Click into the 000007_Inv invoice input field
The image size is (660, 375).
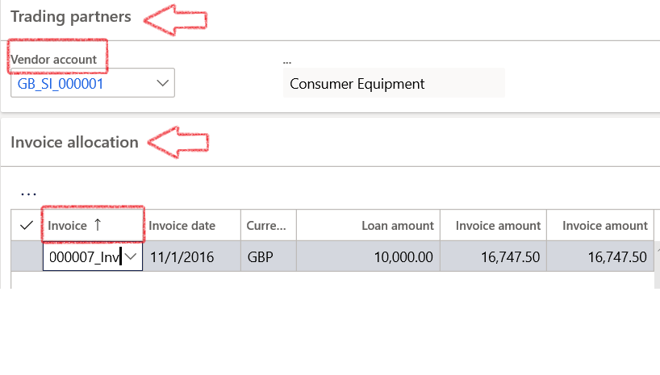[84, 256]
